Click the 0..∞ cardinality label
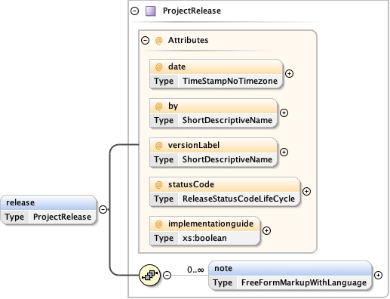Image resolution: width=390 pixels, height=299 pixels. click(195, 270)
